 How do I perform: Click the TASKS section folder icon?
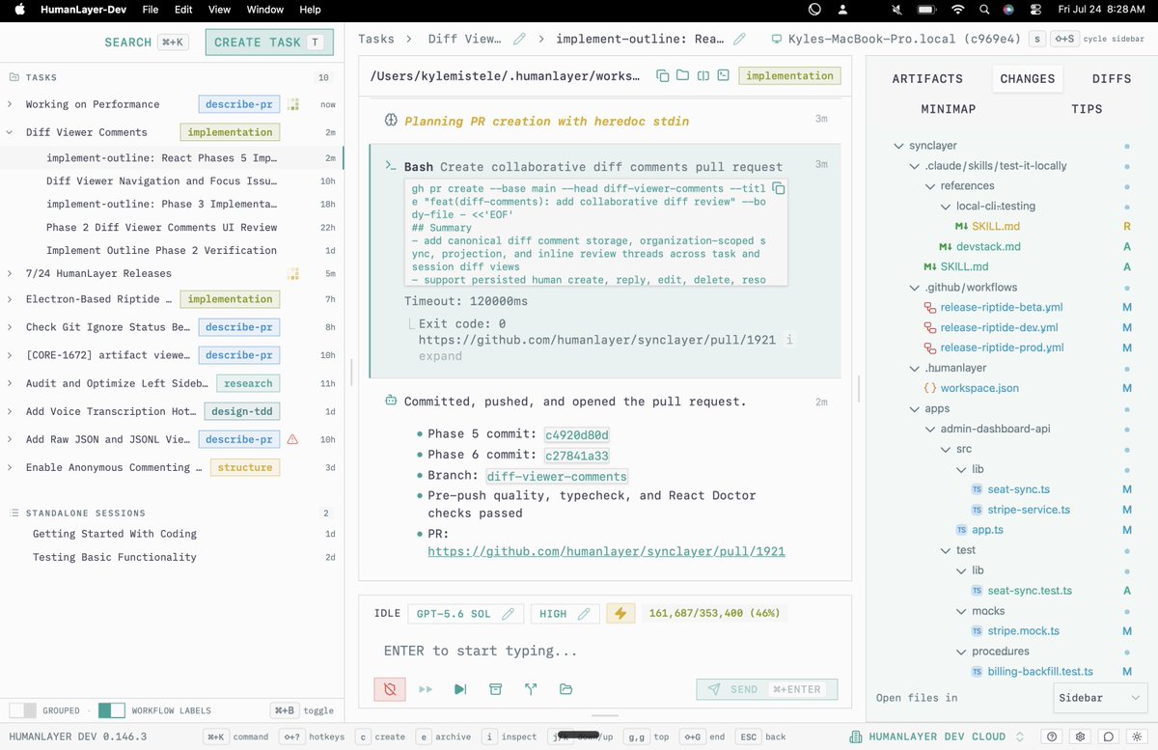[14, 77]
